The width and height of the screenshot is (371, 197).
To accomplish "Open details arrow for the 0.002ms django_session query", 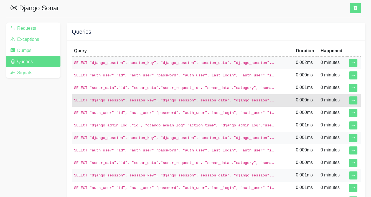I will 353,63.
